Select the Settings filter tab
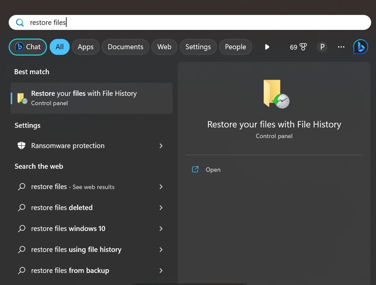This screenshot has height=285, width=376. pyautogui.click(x=198, y=47)
